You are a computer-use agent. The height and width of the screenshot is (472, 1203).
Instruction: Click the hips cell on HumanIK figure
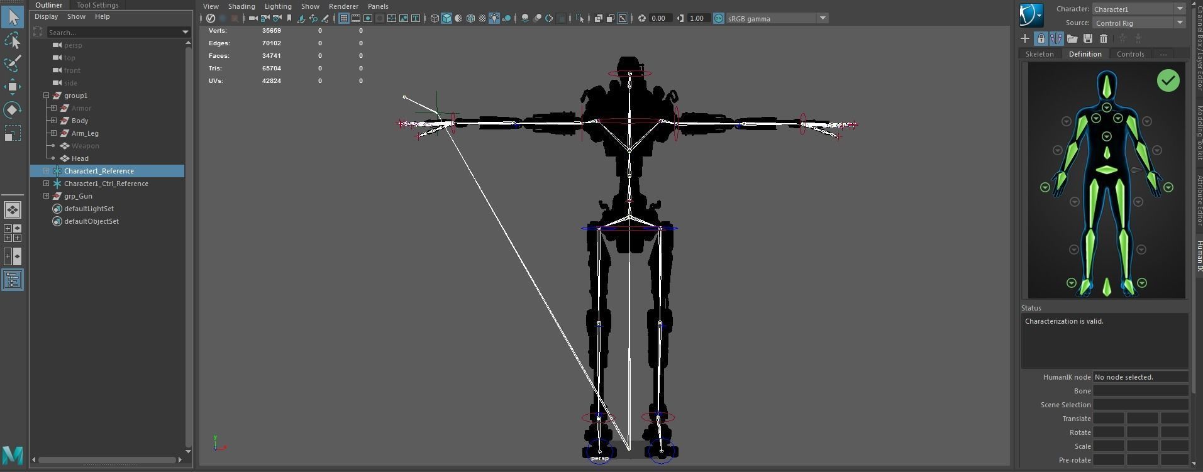coord(1107,170)
